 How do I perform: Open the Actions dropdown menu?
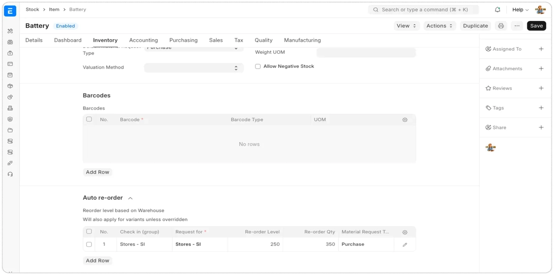coord(440,26)
